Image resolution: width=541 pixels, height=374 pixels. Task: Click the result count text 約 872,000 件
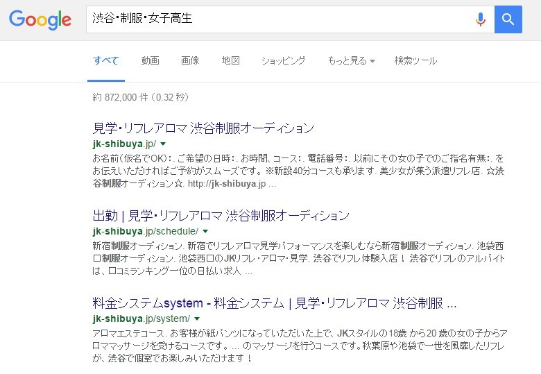(x=140, y=97)
